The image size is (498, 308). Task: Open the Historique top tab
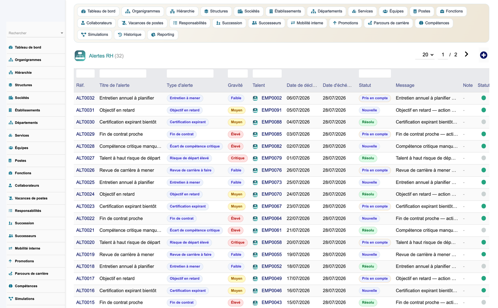[130, 34]
